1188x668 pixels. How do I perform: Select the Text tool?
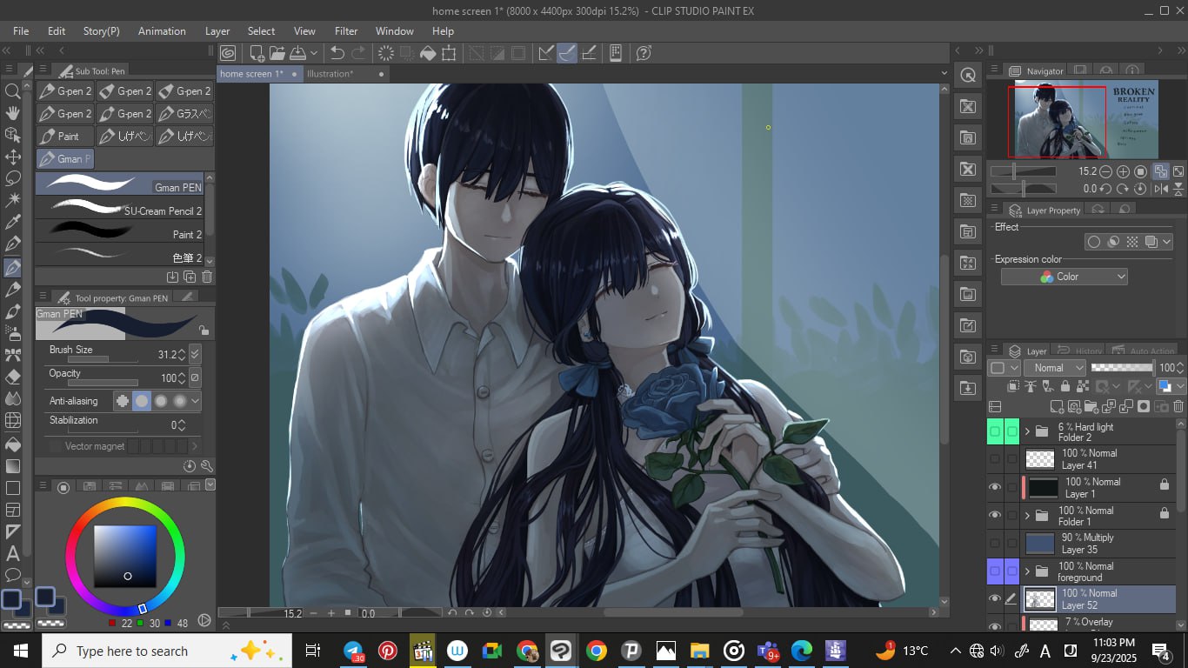click(x=13, y=553)
